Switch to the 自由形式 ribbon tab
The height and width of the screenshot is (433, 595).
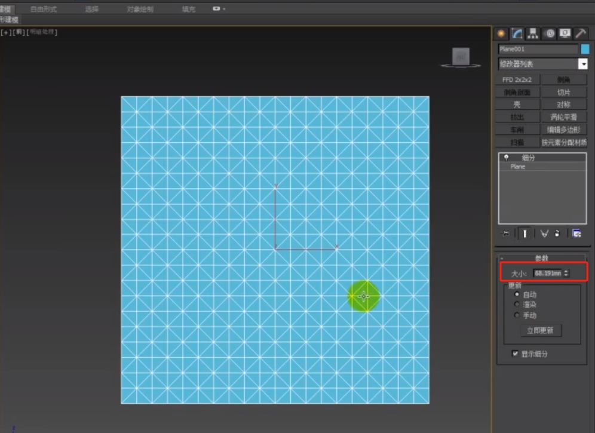tap(44, 9)
